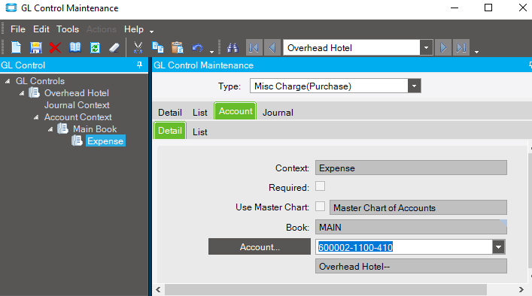Click the Overhead Hotel book icon in tree

click(34, 92)
